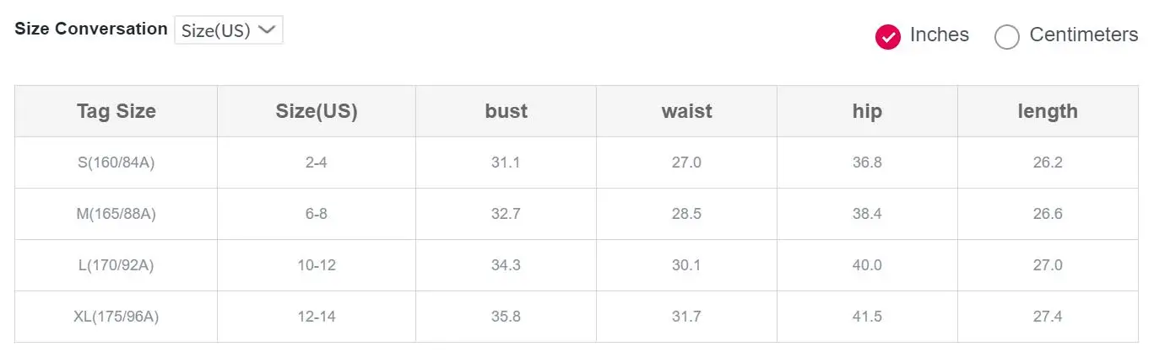
Task: Click the bust column header
Action: [507, 111]
